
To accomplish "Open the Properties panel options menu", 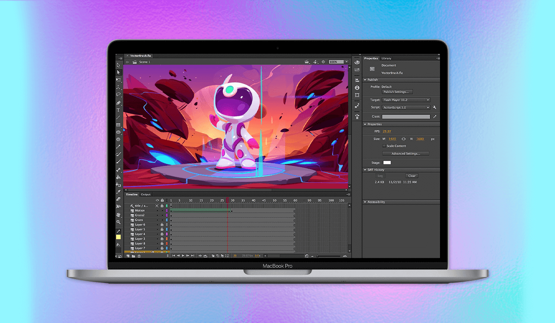I will point(438,58).
